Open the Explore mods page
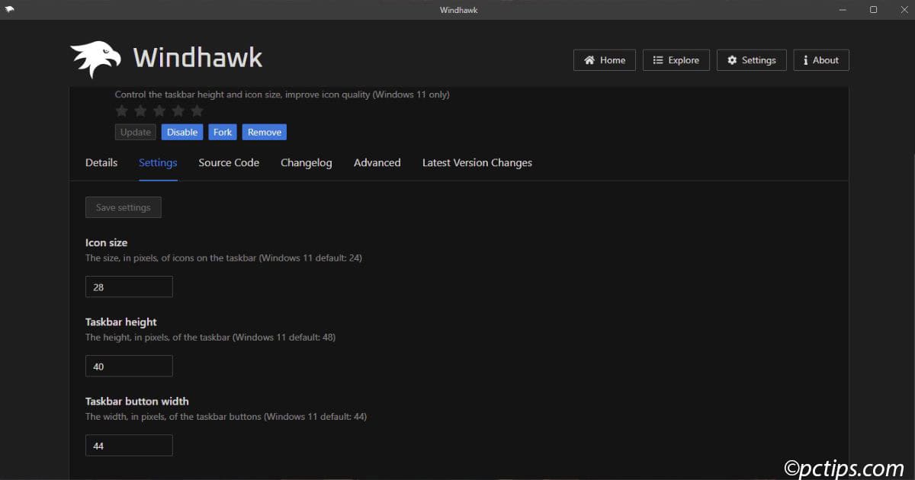The image size is (915, 480). point(676,60)
